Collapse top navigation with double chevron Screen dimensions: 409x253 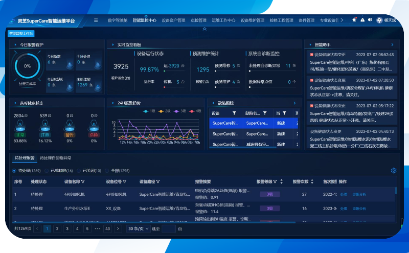tap(204, 29)
